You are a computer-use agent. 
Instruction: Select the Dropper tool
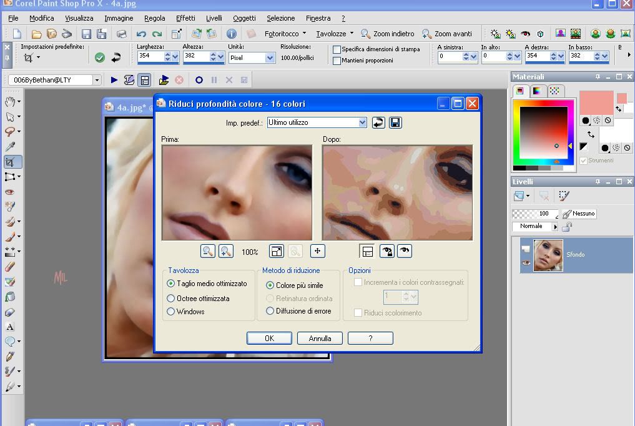click(10, 147)
